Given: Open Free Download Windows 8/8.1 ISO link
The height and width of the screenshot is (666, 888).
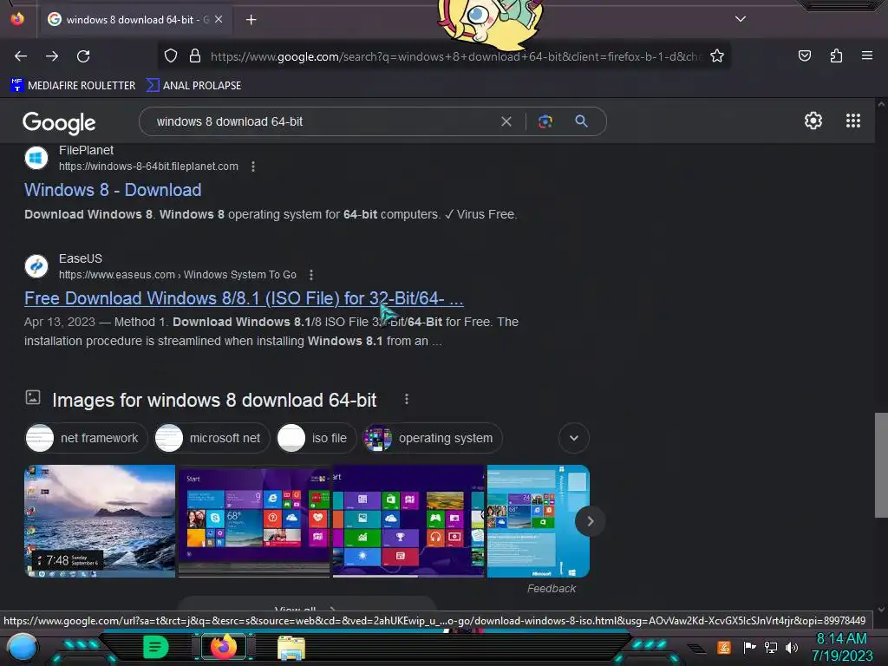Looking at the screenshot, I should [244, 298].
